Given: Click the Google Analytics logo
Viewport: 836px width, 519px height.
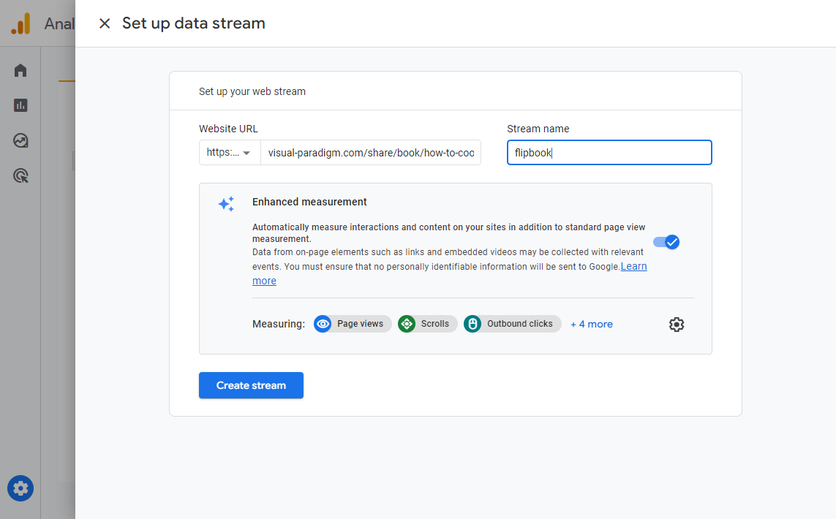Looking at the screenshot, I should [x=20, y=24].
